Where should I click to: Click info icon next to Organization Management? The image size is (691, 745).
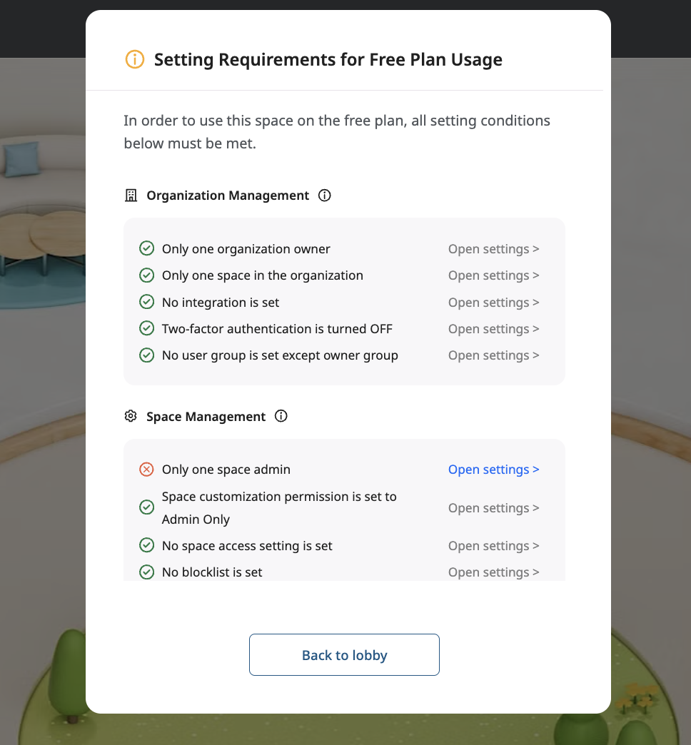325,196
